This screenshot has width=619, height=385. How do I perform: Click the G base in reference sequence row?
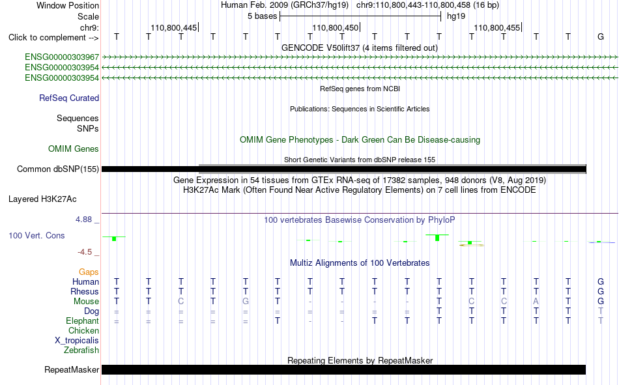pyautogui.click(x=601, y=36)
